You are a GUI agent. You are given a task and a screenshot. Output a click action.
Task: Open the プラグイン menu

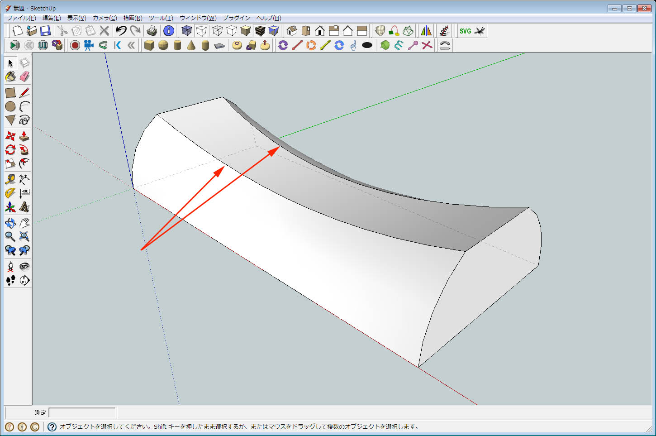coord(237,18)
